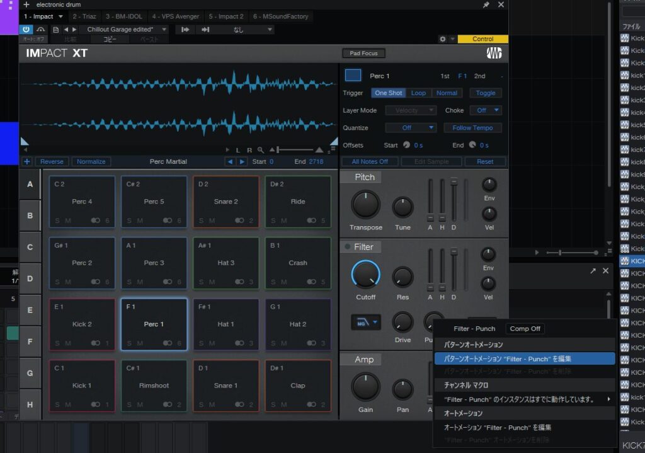645x453 pixels.
Task: Open the 'Chillout Garage edited*' preset dropdown
Action: (164, 30)
